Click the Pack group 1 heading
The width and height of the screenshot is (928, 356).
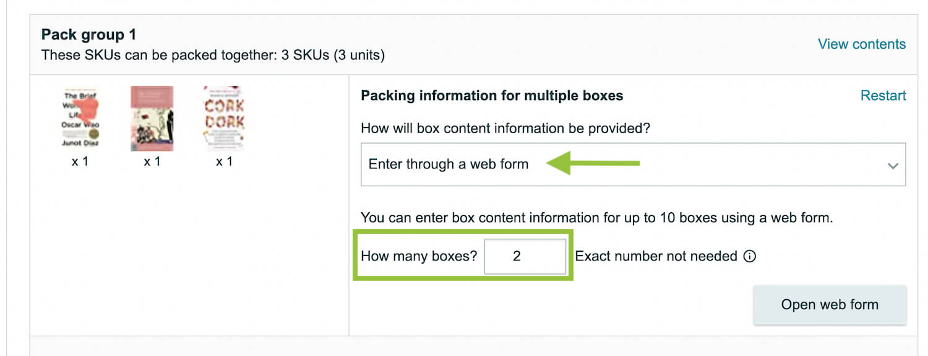coord(88,35)
